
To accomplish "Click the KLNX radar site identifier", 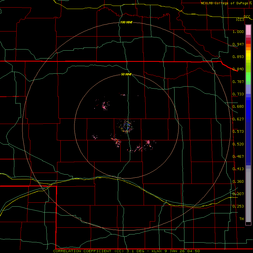I will click(x=157, y=251).
